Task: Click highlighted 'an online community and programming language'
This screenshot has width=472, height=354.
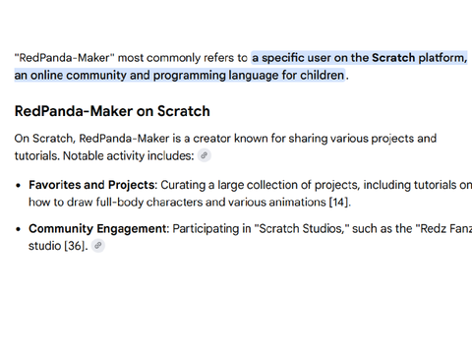Action: (147, 76)
